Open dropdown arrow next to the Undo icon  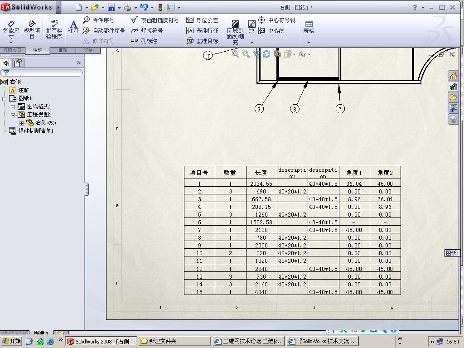coord(152,8)
